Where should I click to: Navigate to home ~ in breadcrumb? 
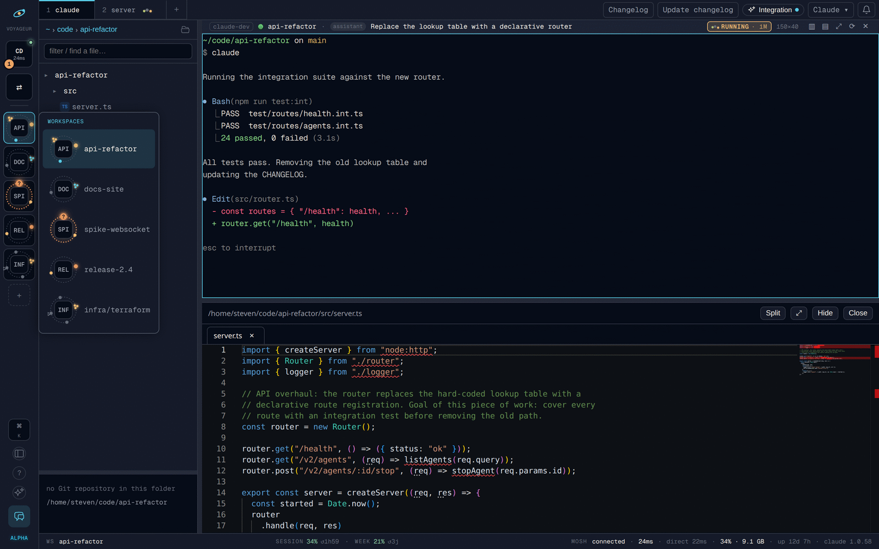coord(48,30)
